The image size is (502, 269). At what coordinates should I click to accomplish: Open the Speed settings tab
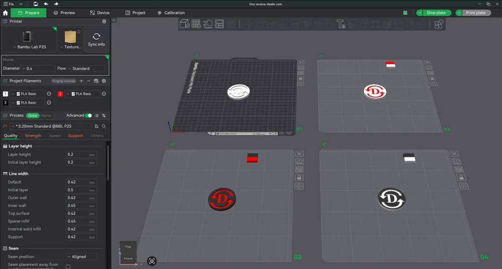pyautogui.click(x=55, y=135)
